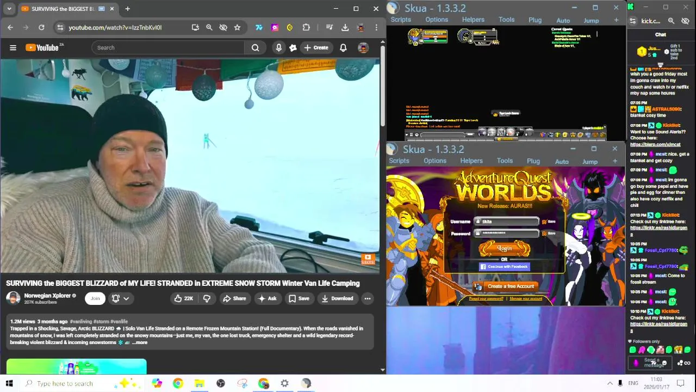Click the AdventureQuest Login button
696x392 pixels.
(x=504, y=248)
